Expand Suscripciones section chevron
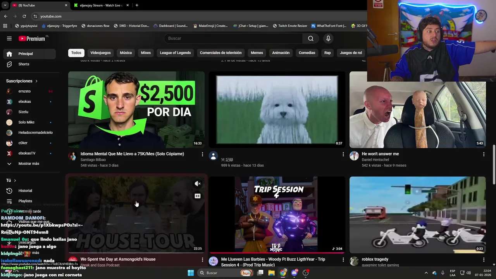 36,81
